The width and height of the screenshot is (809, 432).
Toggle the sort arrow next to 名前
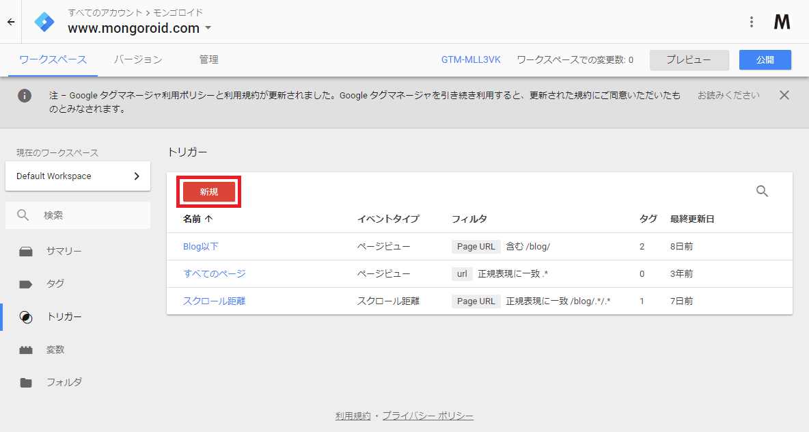tap(209, 219)
